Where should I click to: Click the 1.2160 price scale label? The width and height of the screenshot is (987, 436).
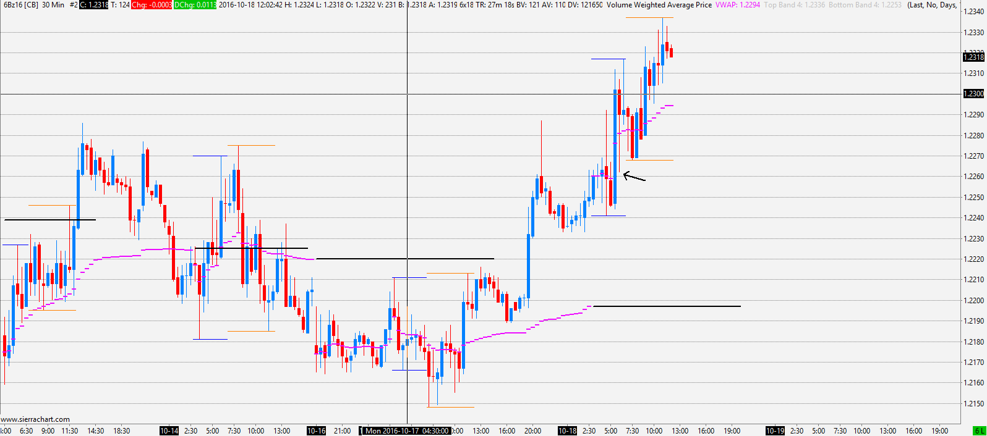tap(974, 383)
